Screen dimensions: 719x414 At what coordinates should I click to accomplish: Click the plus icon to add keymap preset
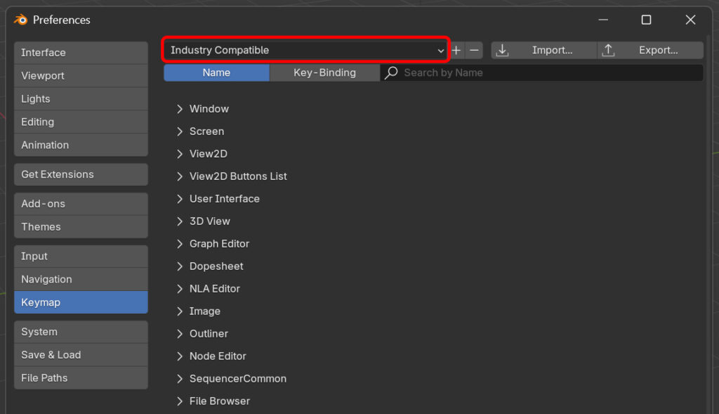[456, 50]
